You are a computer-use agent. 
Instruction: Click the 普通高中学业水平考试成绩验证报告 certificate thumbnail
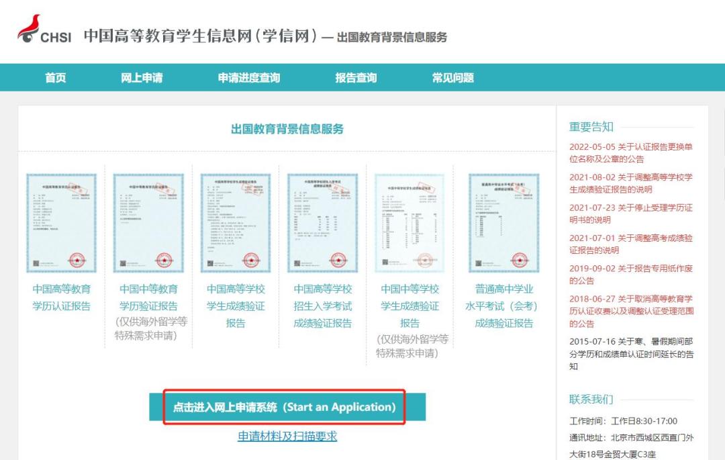[x=504, y=223]
